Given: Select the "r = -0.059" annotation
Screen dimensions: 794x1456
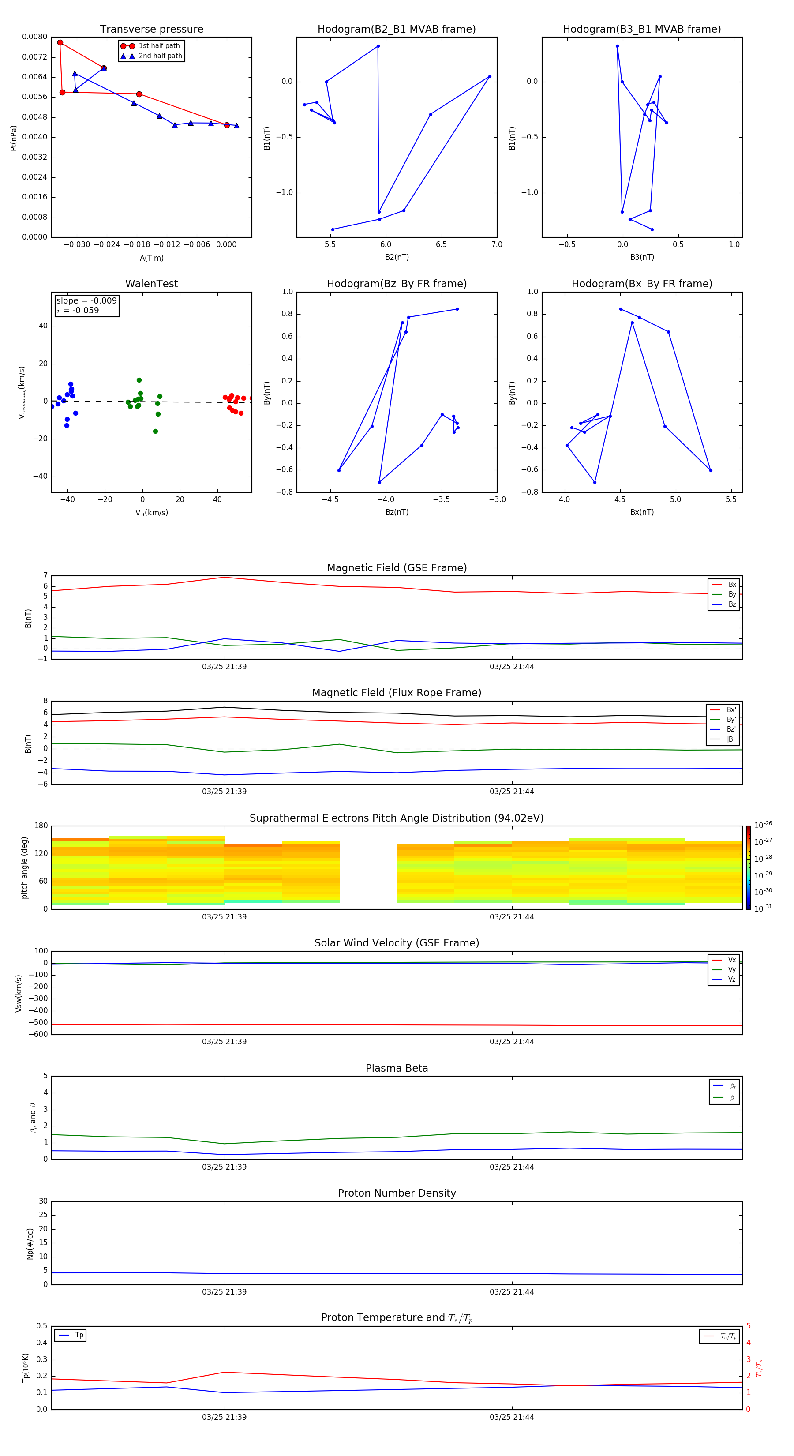Looking at the screenshot, I should 78,310.
